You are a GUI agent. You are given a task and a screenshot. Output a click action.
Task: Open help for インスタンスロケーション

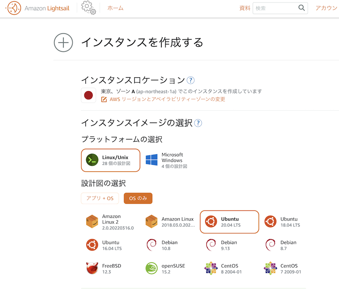point(190,80)
